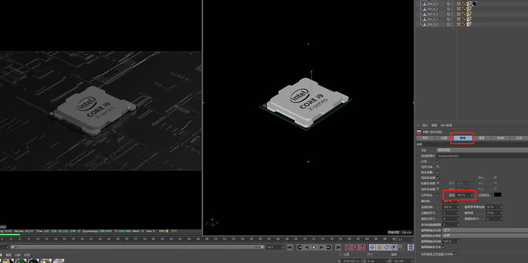Step forward one frame
Image resolution: width=528 pixels, height=263 pixels.
pyautogui.click(x=321, y=247)
